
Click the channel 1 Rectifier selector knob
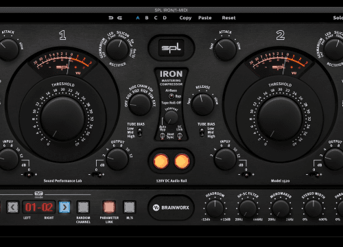pyautogui.click(x=117, y=49)
